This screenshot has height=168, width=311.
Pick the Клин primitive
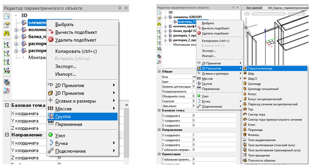pos(252,125)
